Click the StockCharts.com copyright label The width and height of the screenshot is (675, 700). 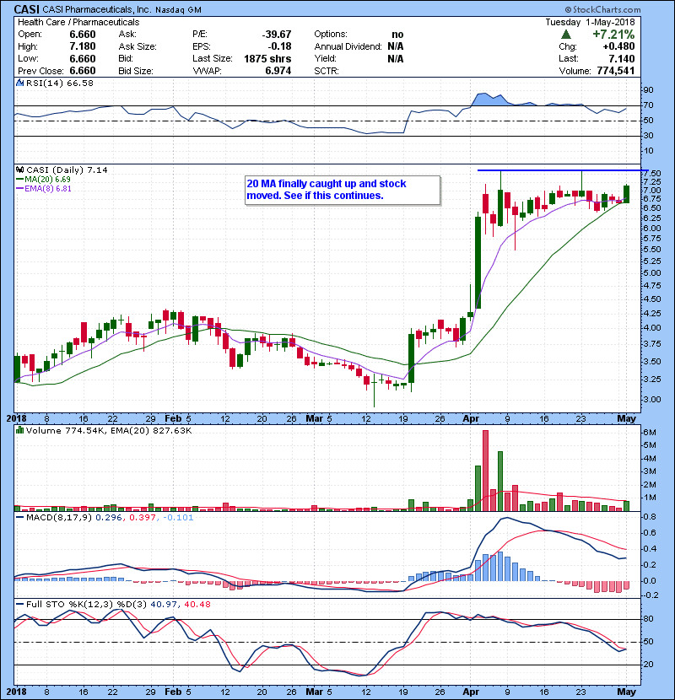coord(602,9)
